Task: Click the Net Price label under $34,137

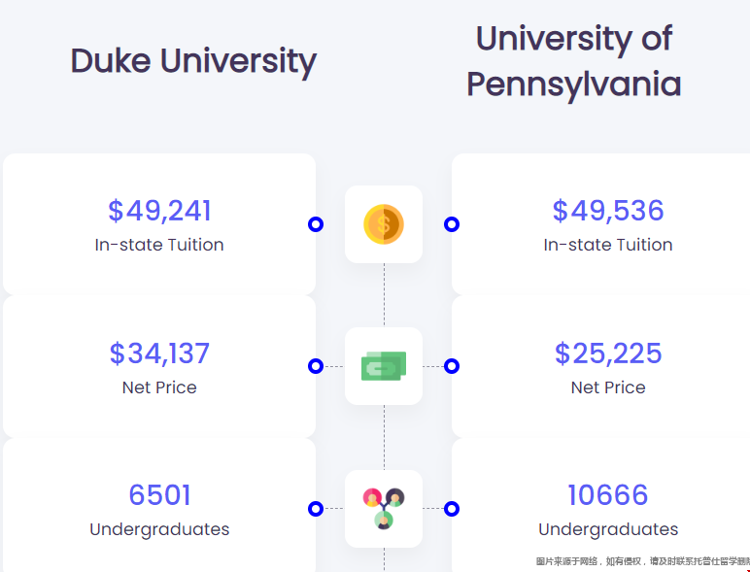Action: click(x=159, y=387)
